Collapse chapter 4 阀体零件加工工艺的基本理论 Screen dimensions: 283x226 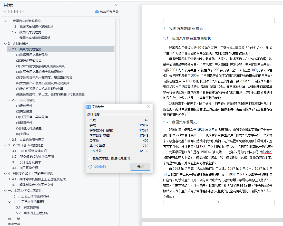(5, 174)
